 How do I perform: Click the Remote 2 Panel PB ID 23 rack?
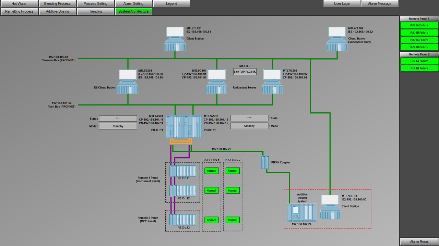click(x=183, y=220)
